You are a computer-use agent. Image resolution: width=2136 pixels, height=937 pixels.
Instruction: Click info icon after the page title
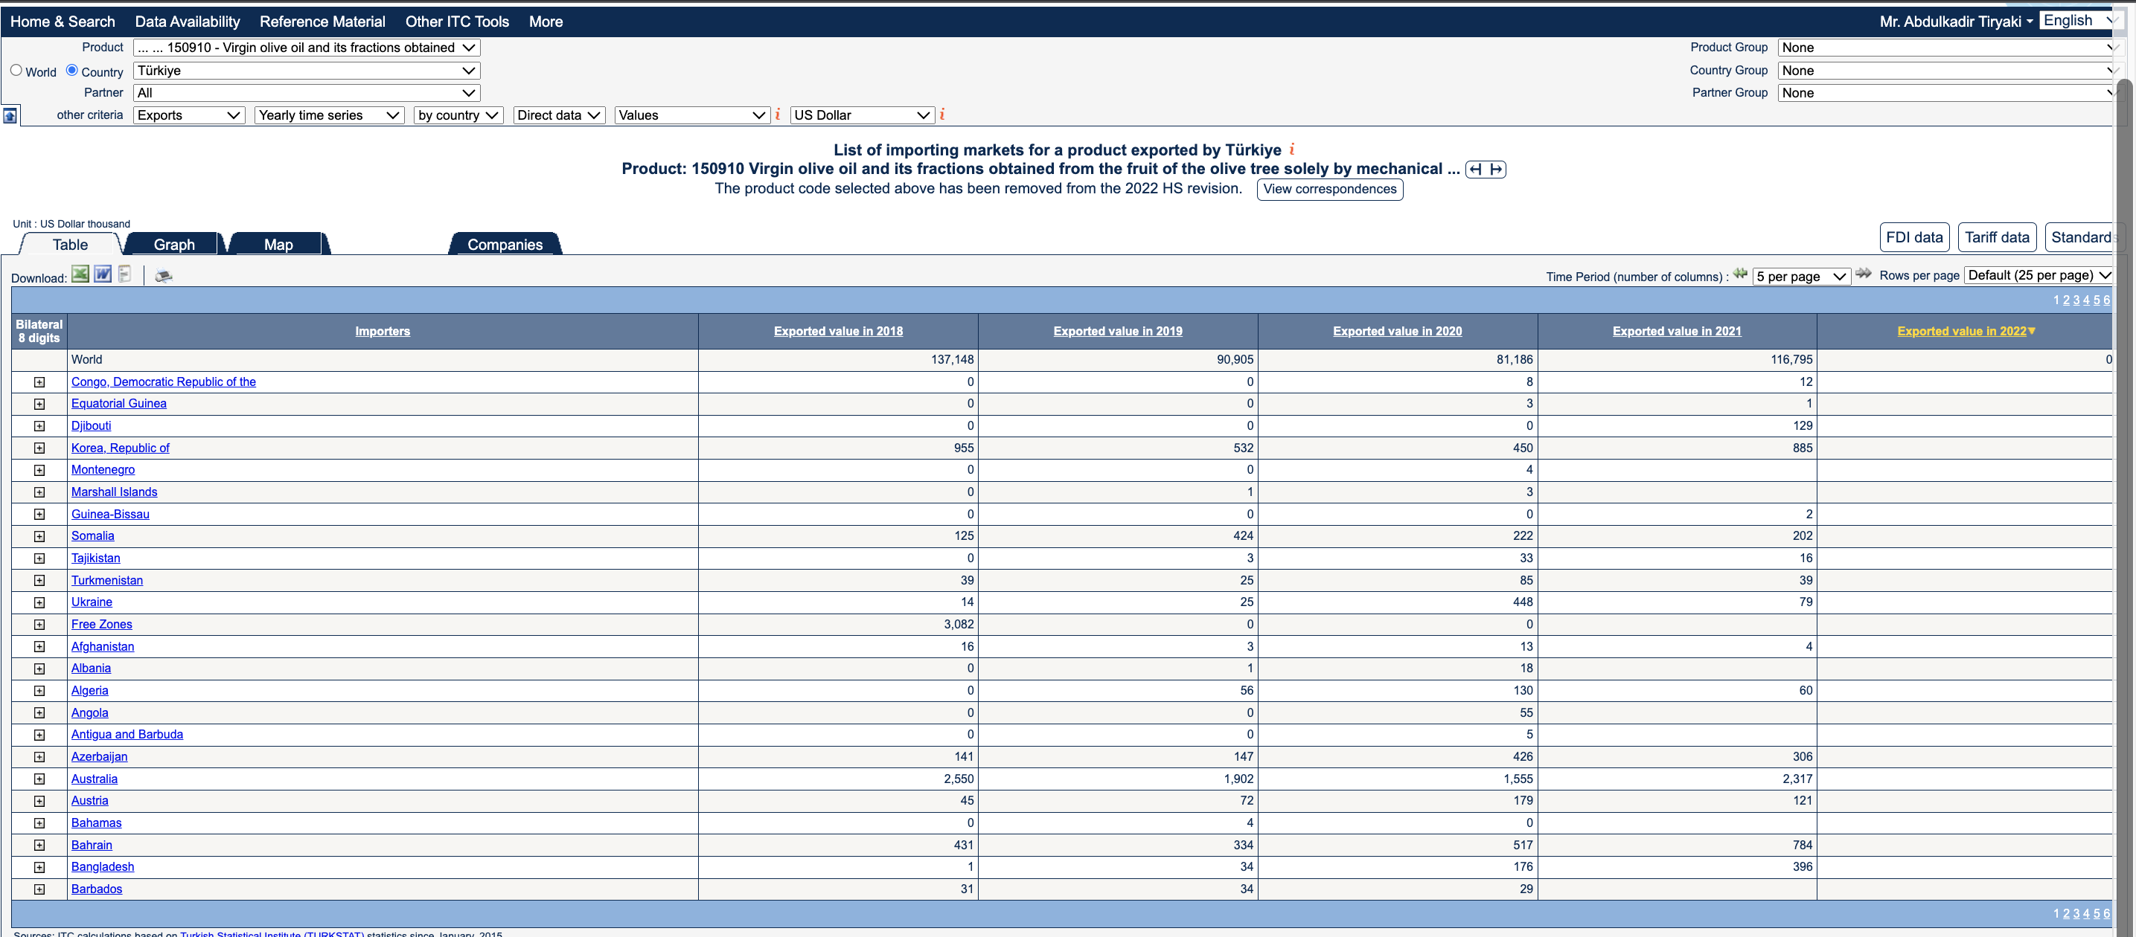pos(1292,149)
